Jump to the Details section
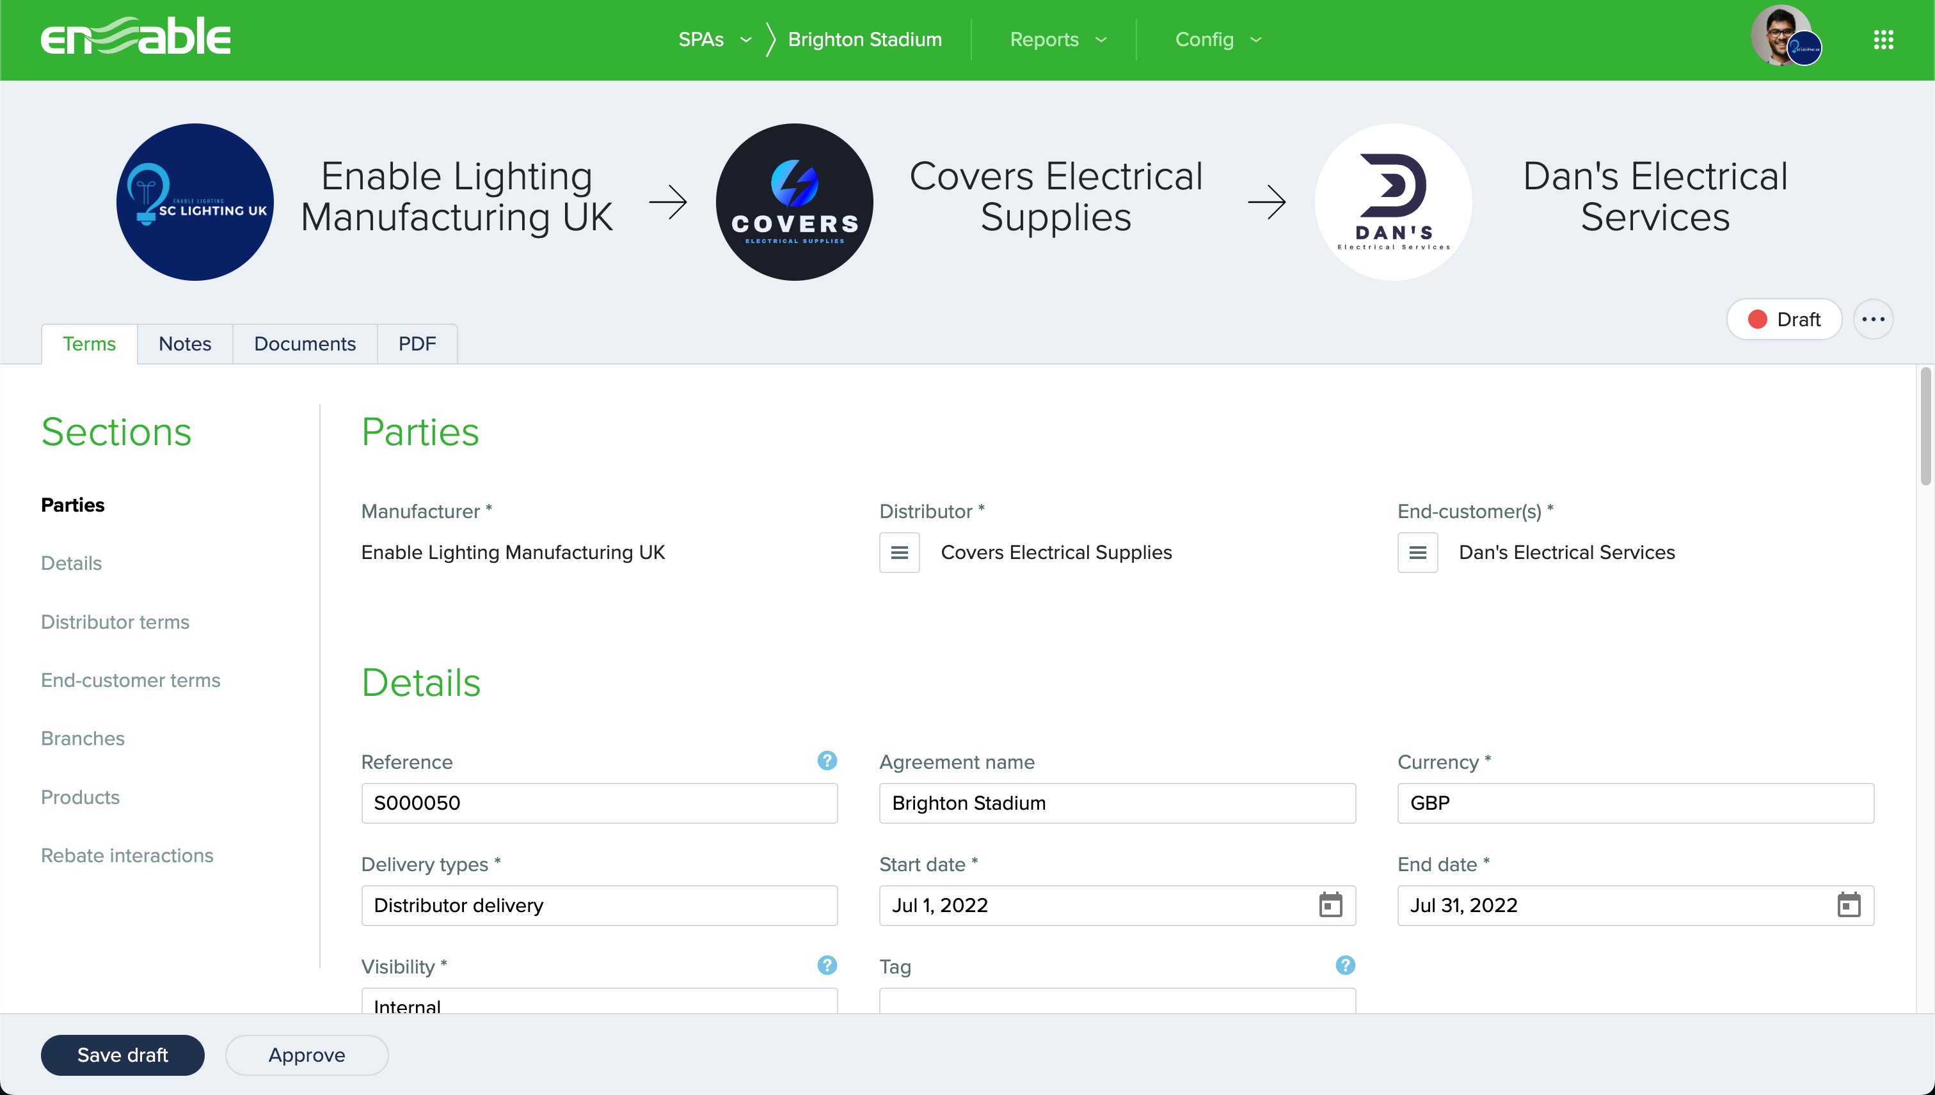Viewport: 1935px width, 1095px height. coord(71,563)
